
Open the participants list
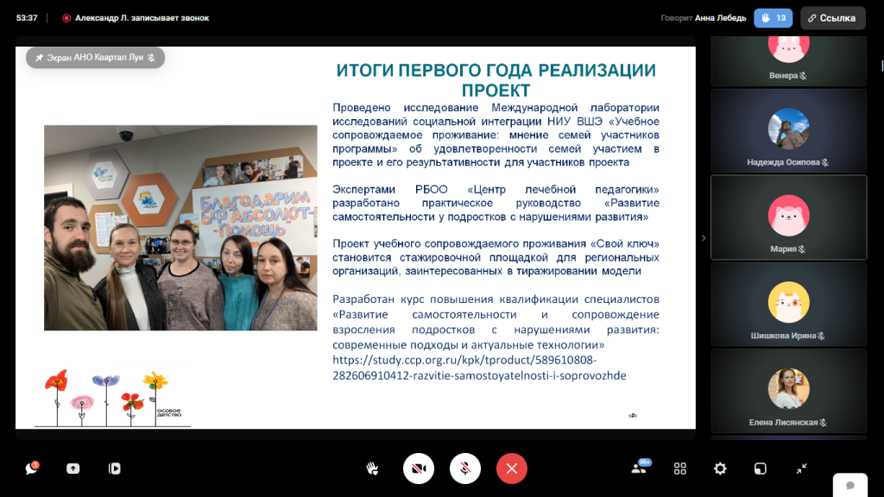point(639,469)
